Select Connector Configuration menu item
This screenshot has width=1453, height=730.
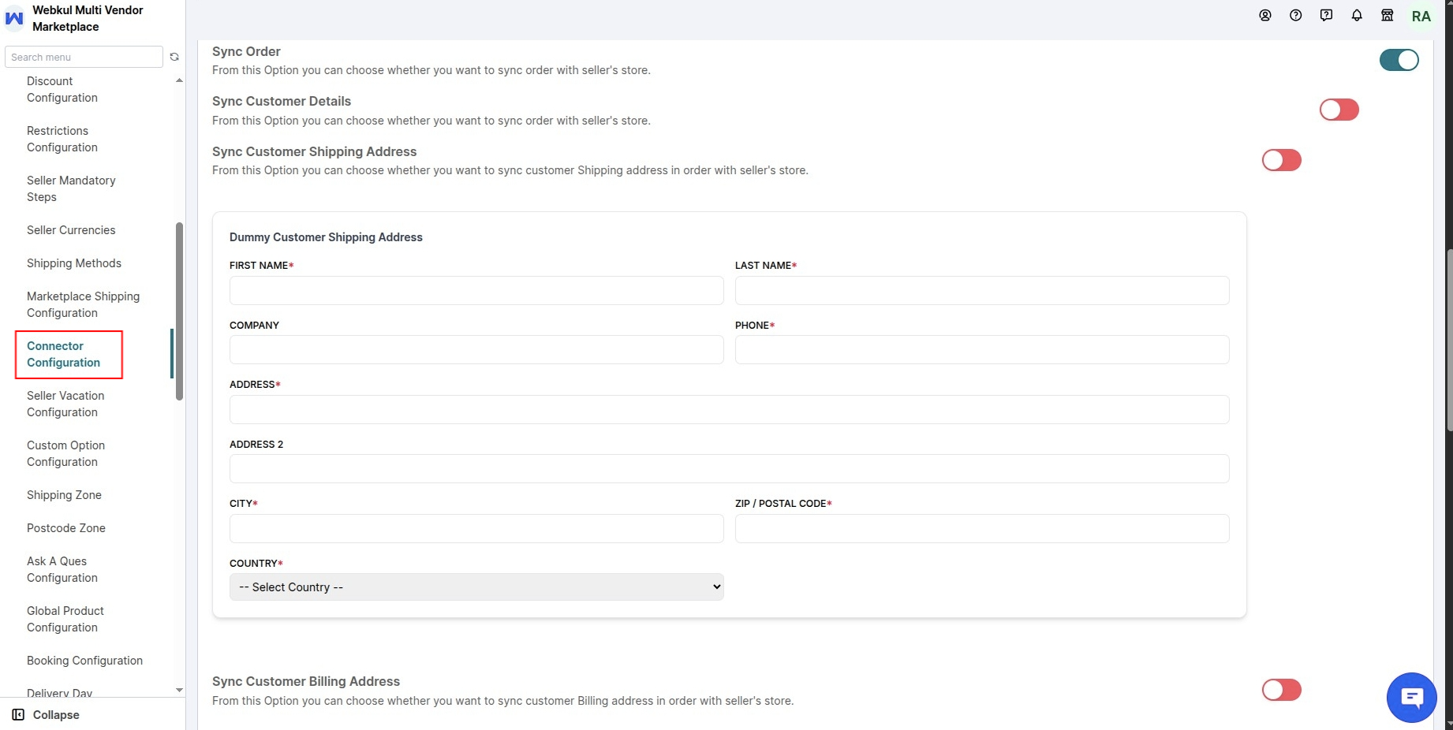tap(64, 354)
